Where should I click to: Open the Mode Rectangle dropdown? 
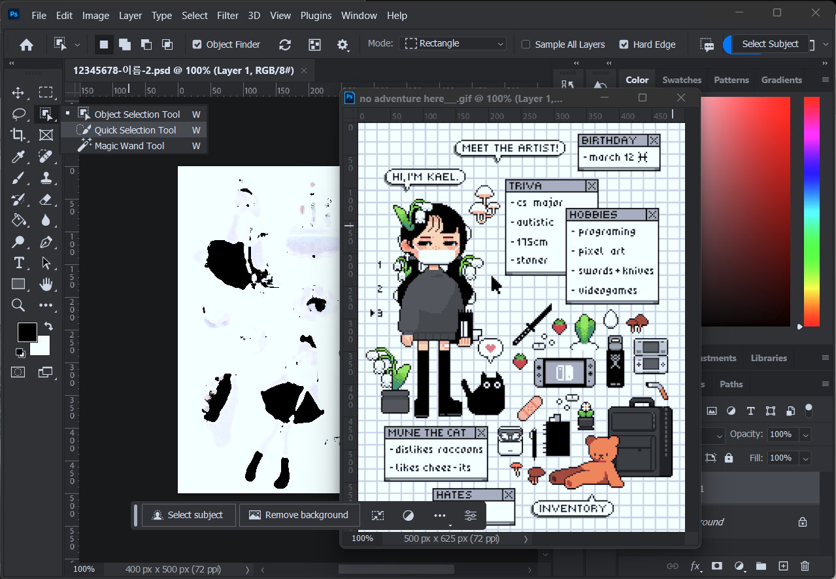[x=453, y=44]
